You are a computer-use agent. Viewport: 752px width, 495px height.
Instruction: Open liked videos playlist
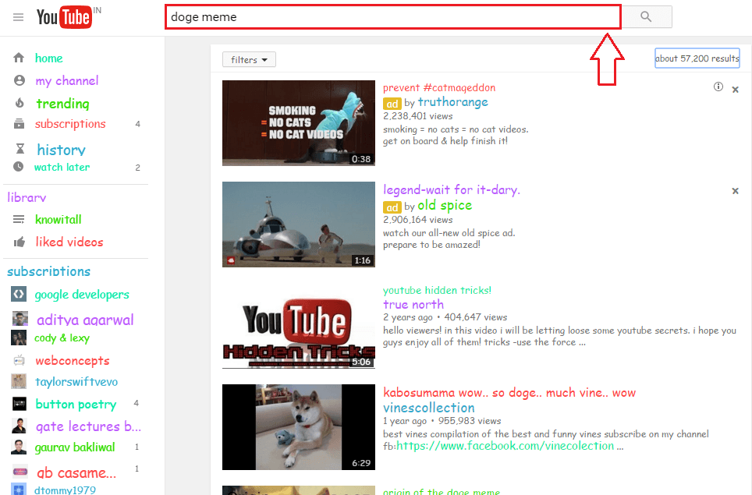(x=69, y=242)
